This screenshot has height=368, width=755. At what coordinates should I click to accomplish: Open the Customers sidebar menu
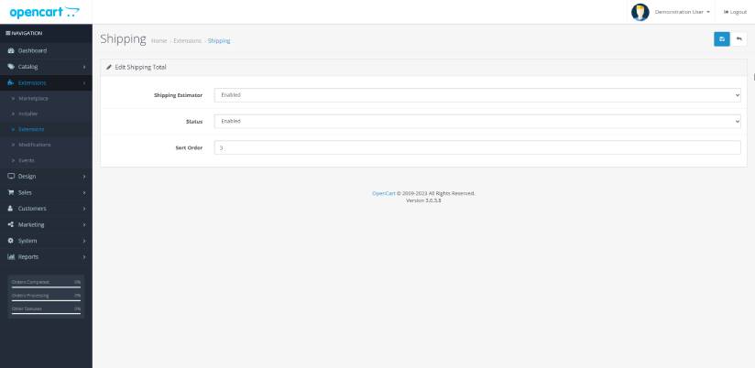(46, 209)
